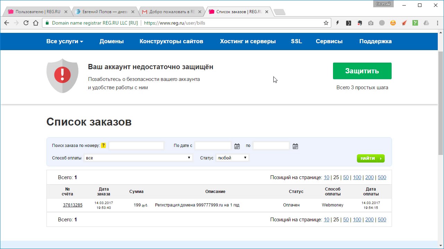This screenshot has height=249, width=444.
Task: Open the 'Сервисы' menu item
Action: (x=329, y=41)
